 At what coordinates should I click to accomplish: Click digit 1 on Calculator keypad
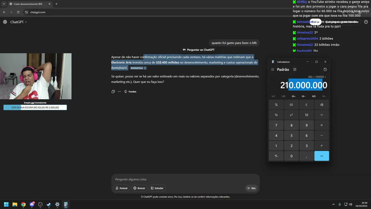point(276,146)
